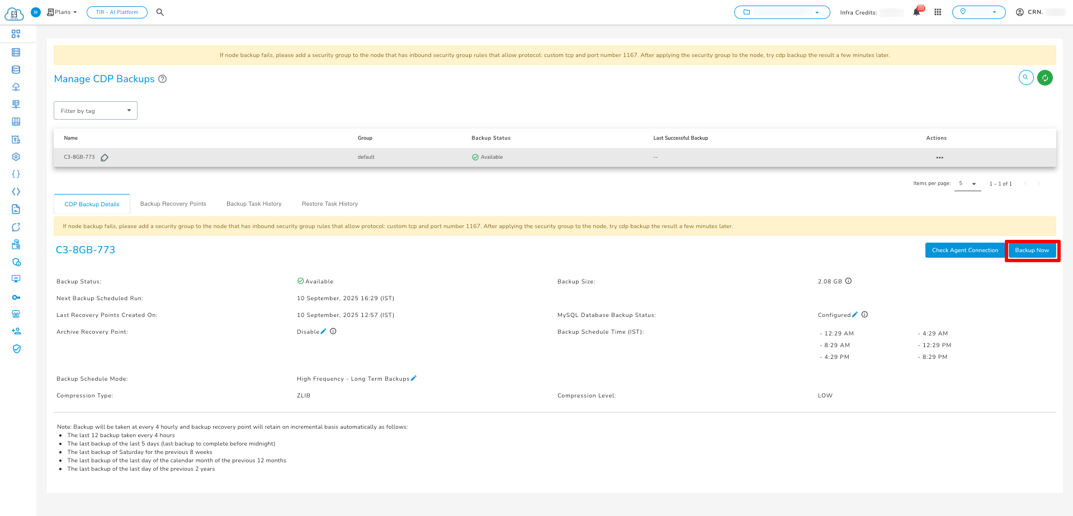Open the Restore Task History tab
Image resolution: width=1073 pixels, height=516 pixels.
pyautogui.click(x=329, y=203)
